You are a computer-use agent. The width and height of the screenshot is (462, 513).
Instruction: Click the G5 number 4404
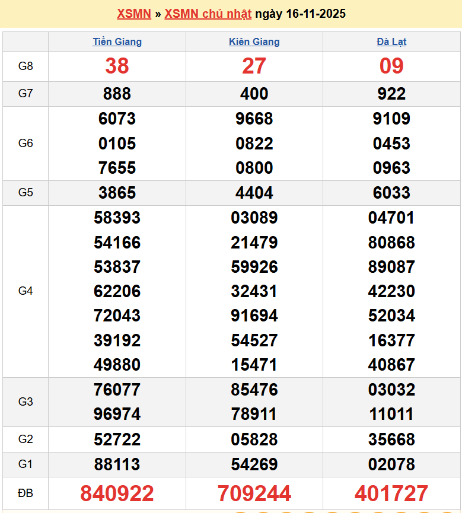coord(254,193)
